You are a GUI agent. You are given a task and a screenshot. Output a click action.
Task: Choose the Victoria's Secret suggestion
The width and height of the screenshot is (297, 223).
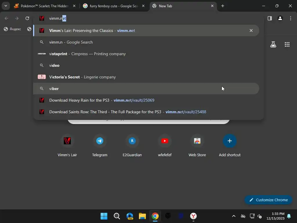point(146,77)
